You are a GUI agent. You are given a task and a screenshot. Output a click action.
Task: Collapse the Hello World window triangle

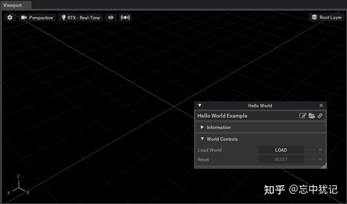click(200, 105)
